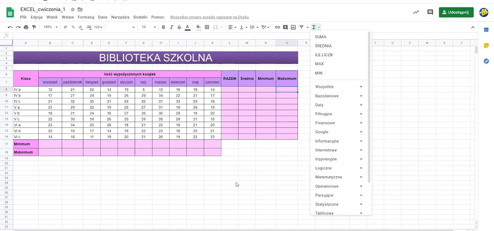Click the paint format tool

[x=34, y=27]
